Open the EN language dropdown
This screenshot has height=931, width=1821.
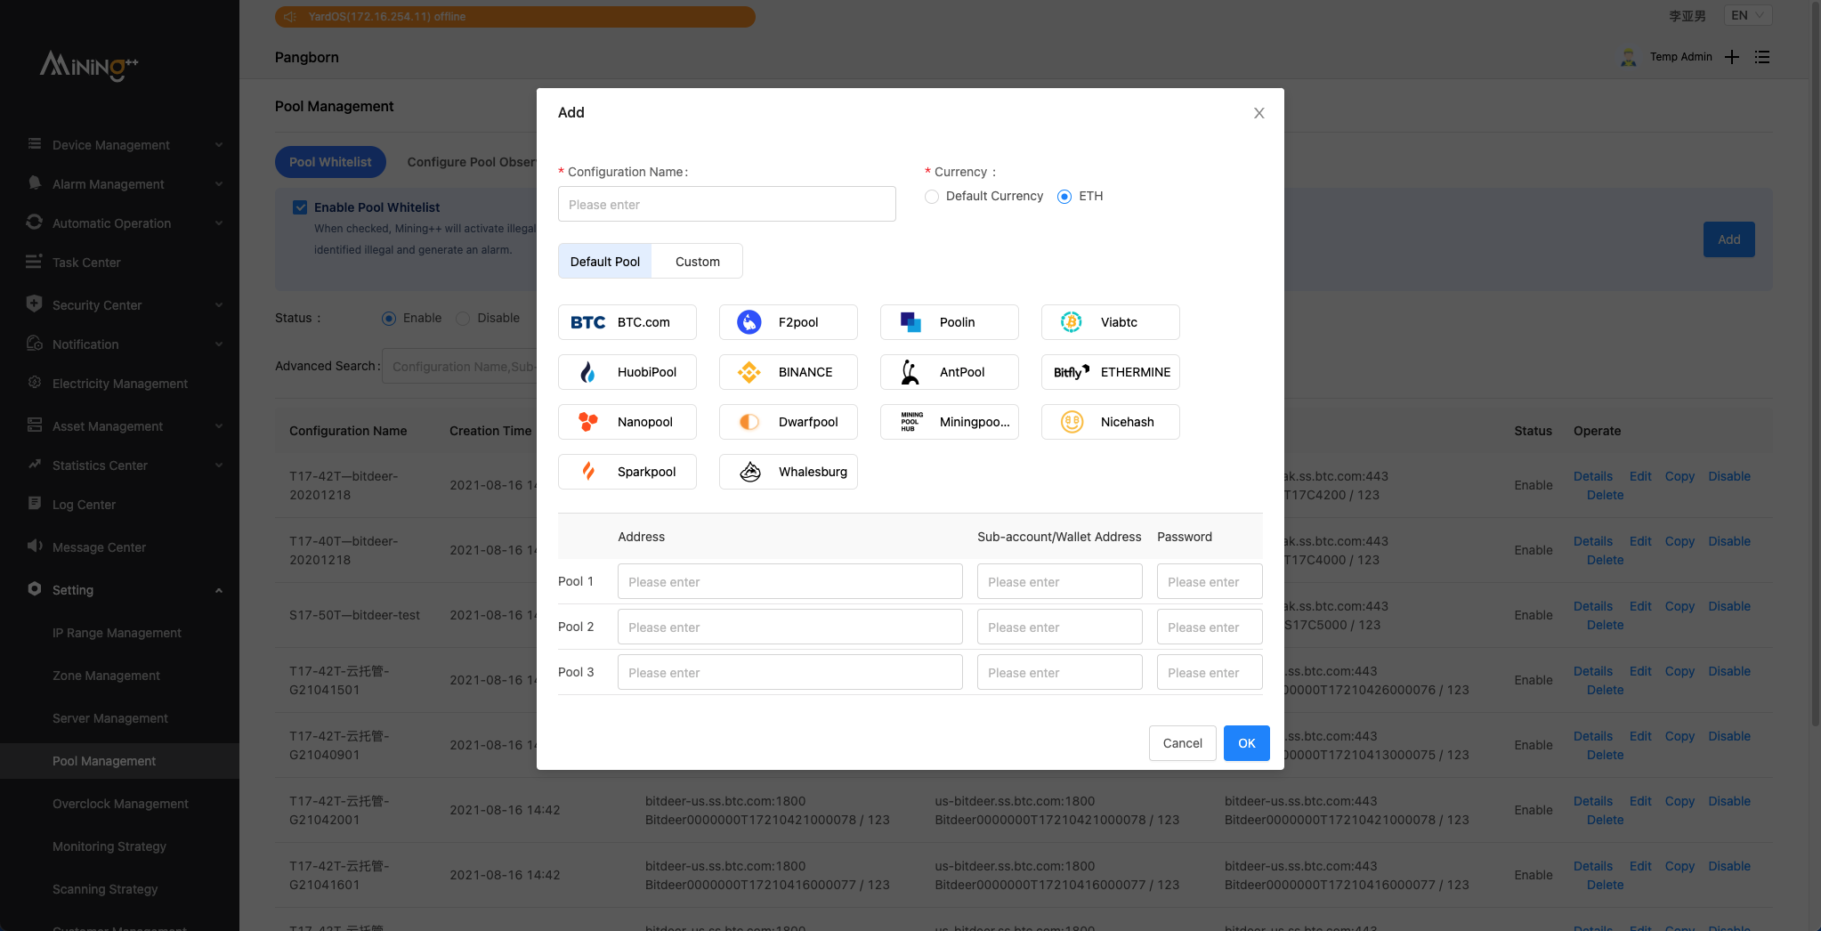pos(1748,15)
